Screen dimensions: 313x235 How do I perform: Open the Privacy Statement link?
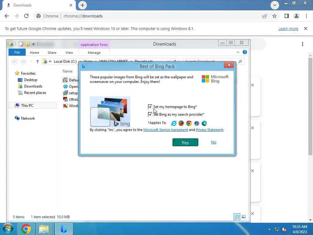coord(209,130)
